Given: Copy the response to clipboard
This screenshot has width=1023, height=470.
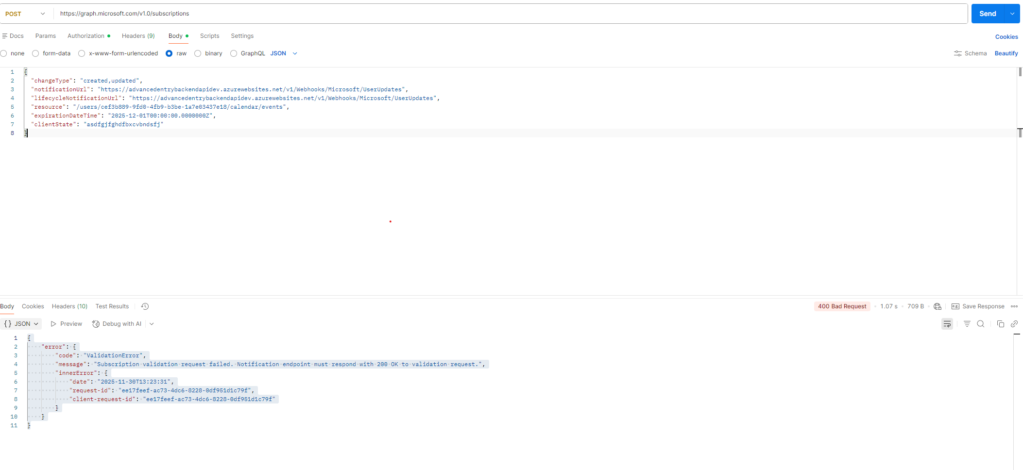Looking at the screenshot, I should tap(1000, 323).
